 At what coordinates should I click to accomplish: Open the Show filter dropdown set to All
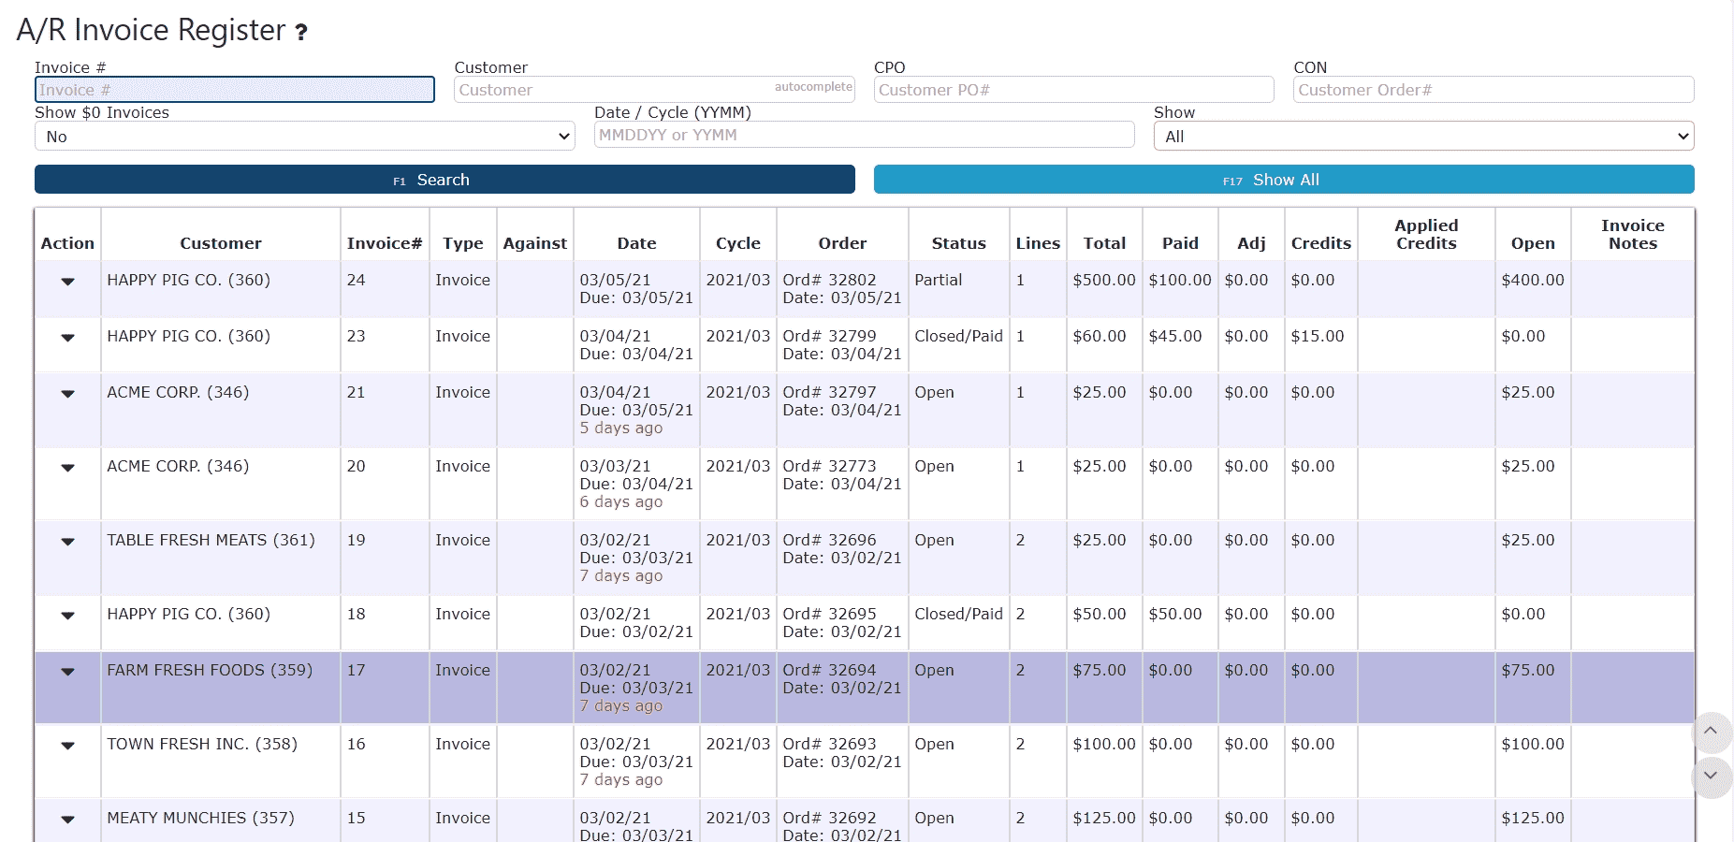click(1423, 136)
